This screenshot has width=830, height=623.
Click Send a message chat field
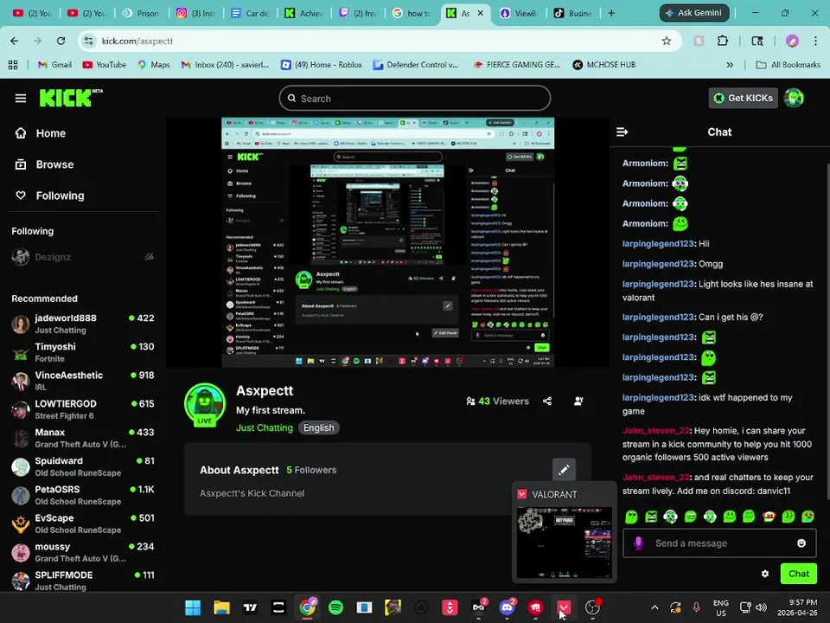(719, 543)
